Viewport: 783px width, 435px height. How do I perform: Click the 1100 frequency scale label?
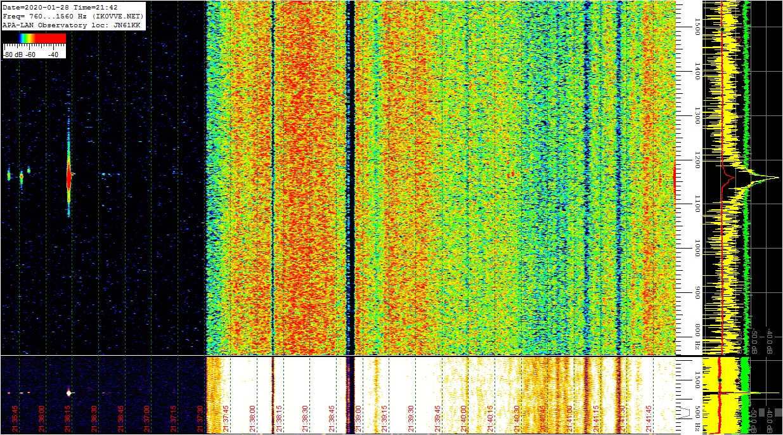click(x=697, y=204)
